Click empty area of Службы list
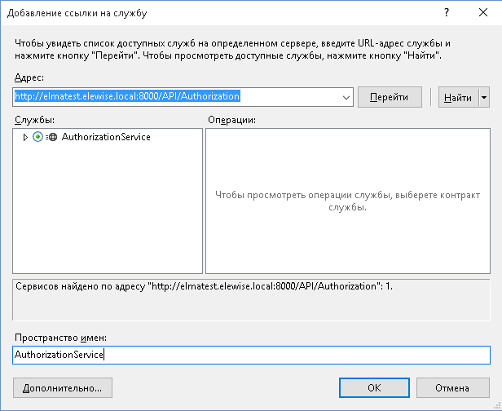502x411 pixels. point(108,212)
